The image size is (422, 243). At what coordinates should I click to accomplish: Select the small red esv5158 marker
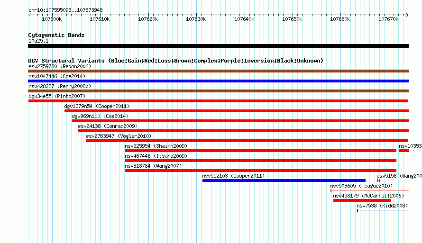pos(378,180)
